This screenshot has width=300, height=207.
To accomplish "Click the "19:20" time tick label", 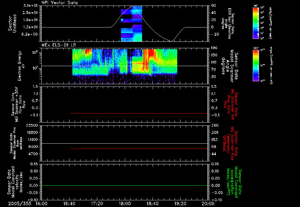I will (180, 203).
